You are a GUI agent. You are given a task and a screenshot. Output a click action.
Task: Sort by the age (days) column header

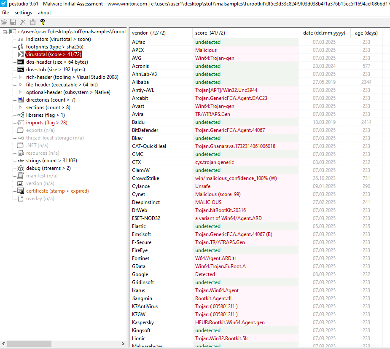click(x=366, y=33)
